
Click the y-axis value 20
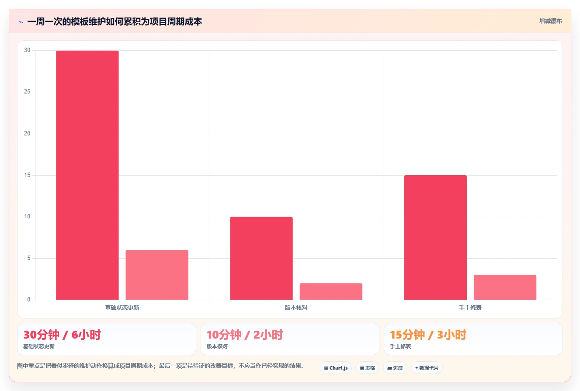(27, 134)
